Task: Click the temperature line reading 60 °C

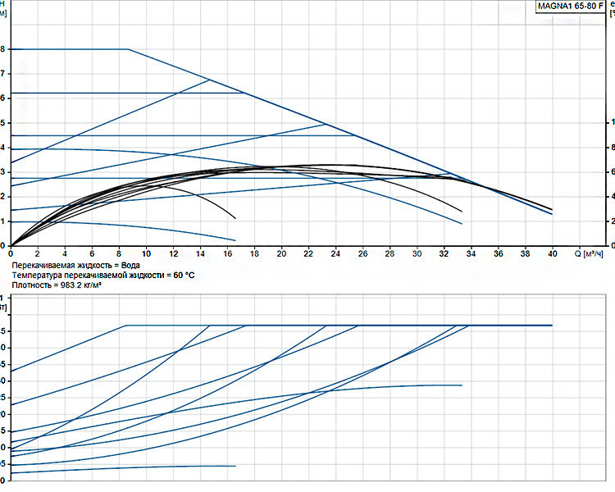Action: [x=103, y=276]
